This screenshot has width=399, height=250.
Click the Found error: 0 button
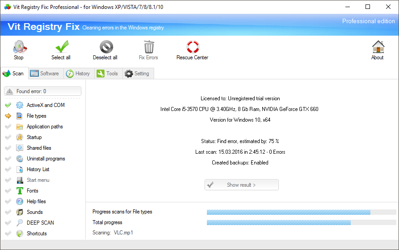[43, 91]
